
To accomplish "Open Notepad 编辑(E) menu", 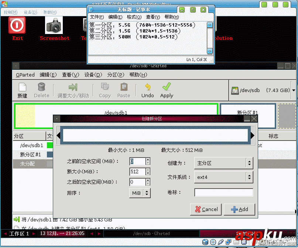I will coord(115,17).
